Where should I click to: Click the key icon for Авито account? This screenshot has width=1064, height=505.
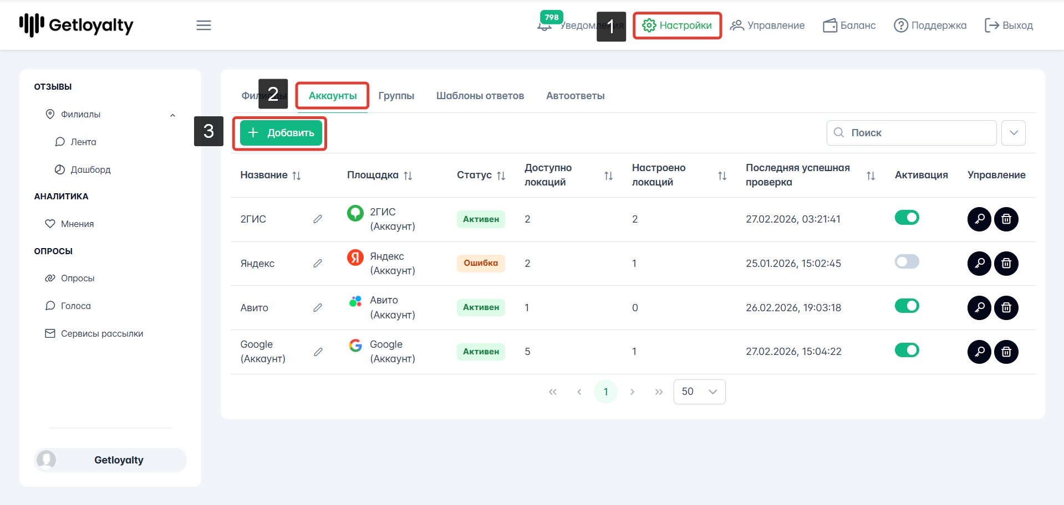click(979, 307)
